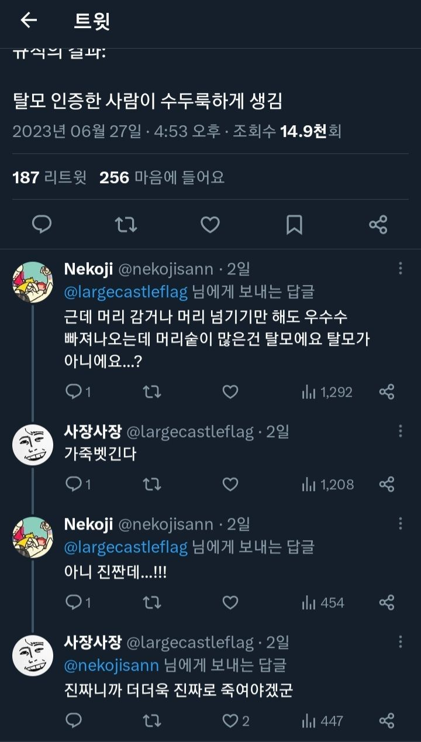Open the 187 리트윗 list

[50, 177]
